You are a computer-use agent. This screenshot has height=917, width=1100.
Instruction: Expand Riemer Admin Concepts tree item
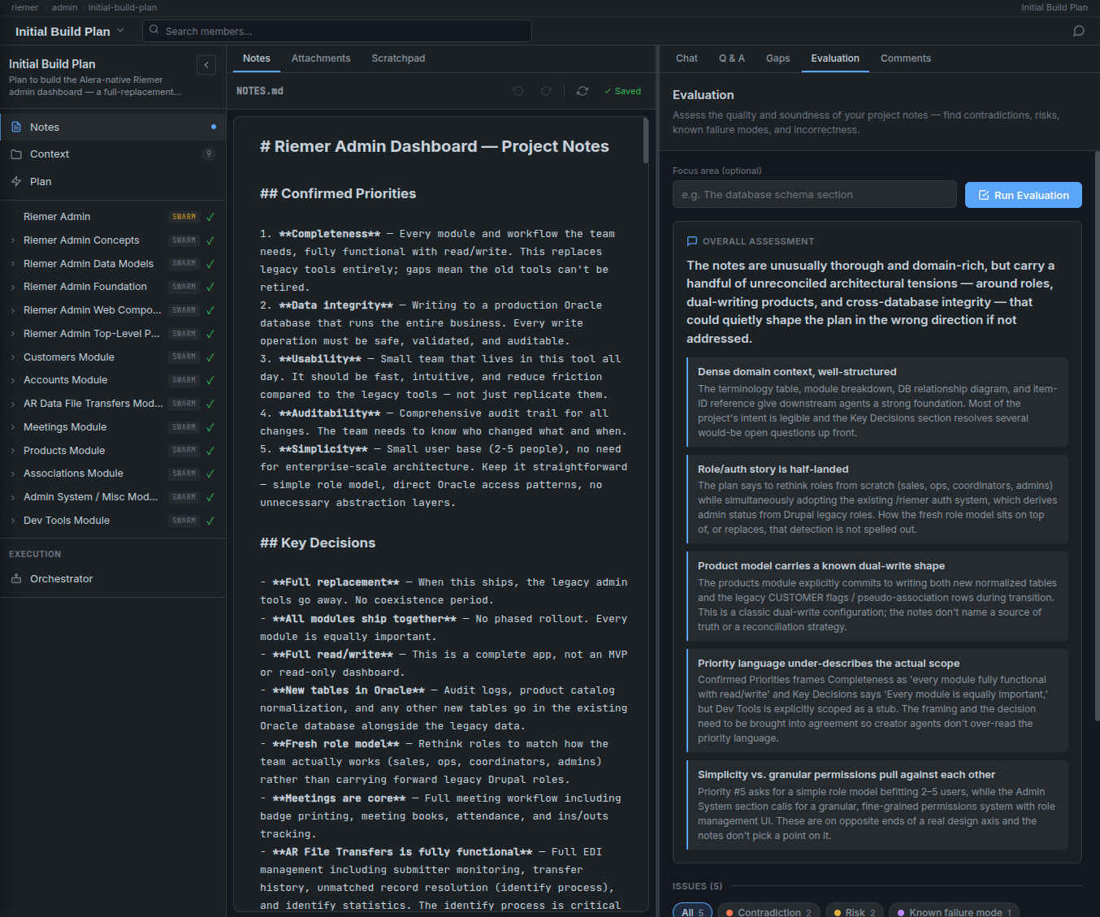[13, 240]
